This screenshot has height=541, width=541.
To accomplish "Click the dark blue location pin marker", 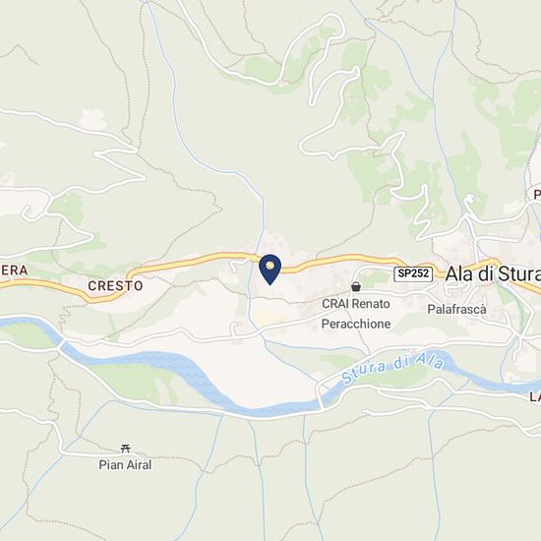I will (x=270, y=270).
